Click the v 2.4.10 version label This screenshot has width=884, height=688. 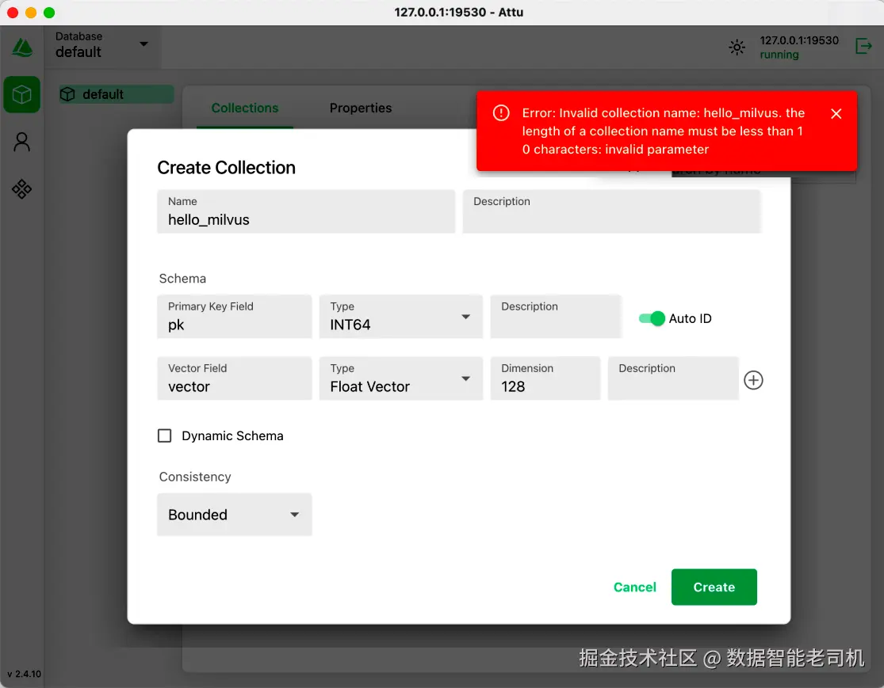point(25,674)
